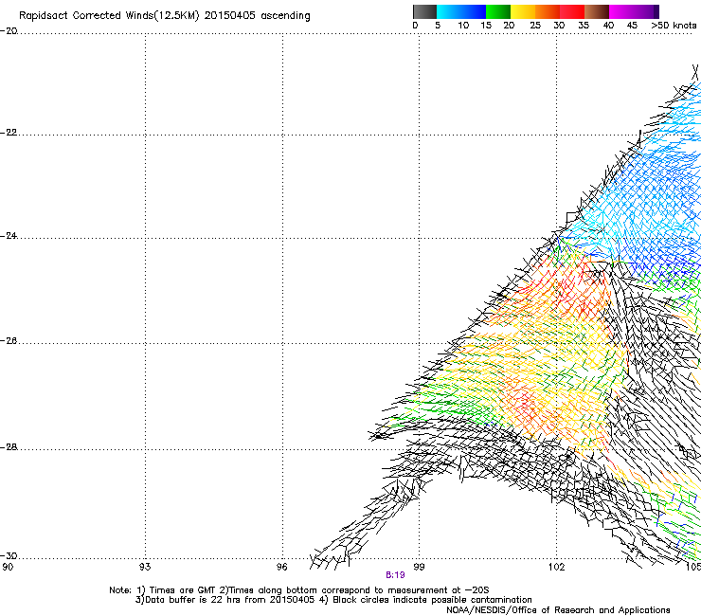This screenshot has height=616, width=701.
Task: Click the '40' label under the color bar
Action: pyautogui.click(x=608, y=26)
